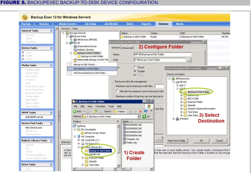Select the Changer.cfg file icon
The image size is (251, 173).
124,139
